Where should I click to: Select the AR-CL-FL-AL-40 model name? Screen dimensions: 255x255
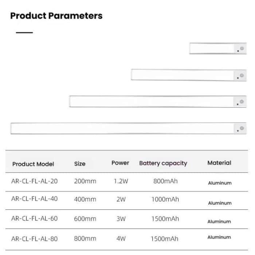coord(34,199)
